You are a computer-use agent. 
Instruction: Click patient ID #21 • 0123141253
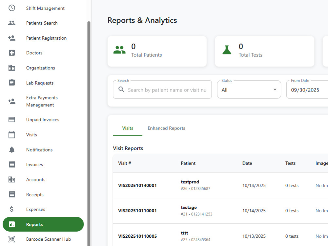click(x=196, y=214)
